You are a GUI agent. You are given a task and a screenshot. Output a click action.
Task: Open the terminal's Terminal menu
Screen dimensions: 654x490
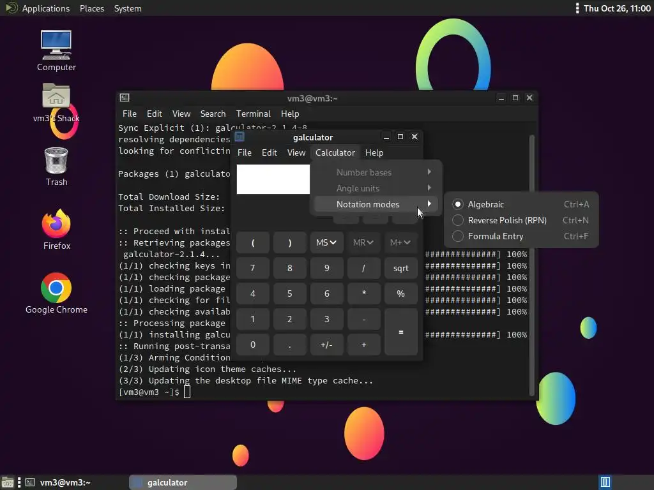(253, 114)
